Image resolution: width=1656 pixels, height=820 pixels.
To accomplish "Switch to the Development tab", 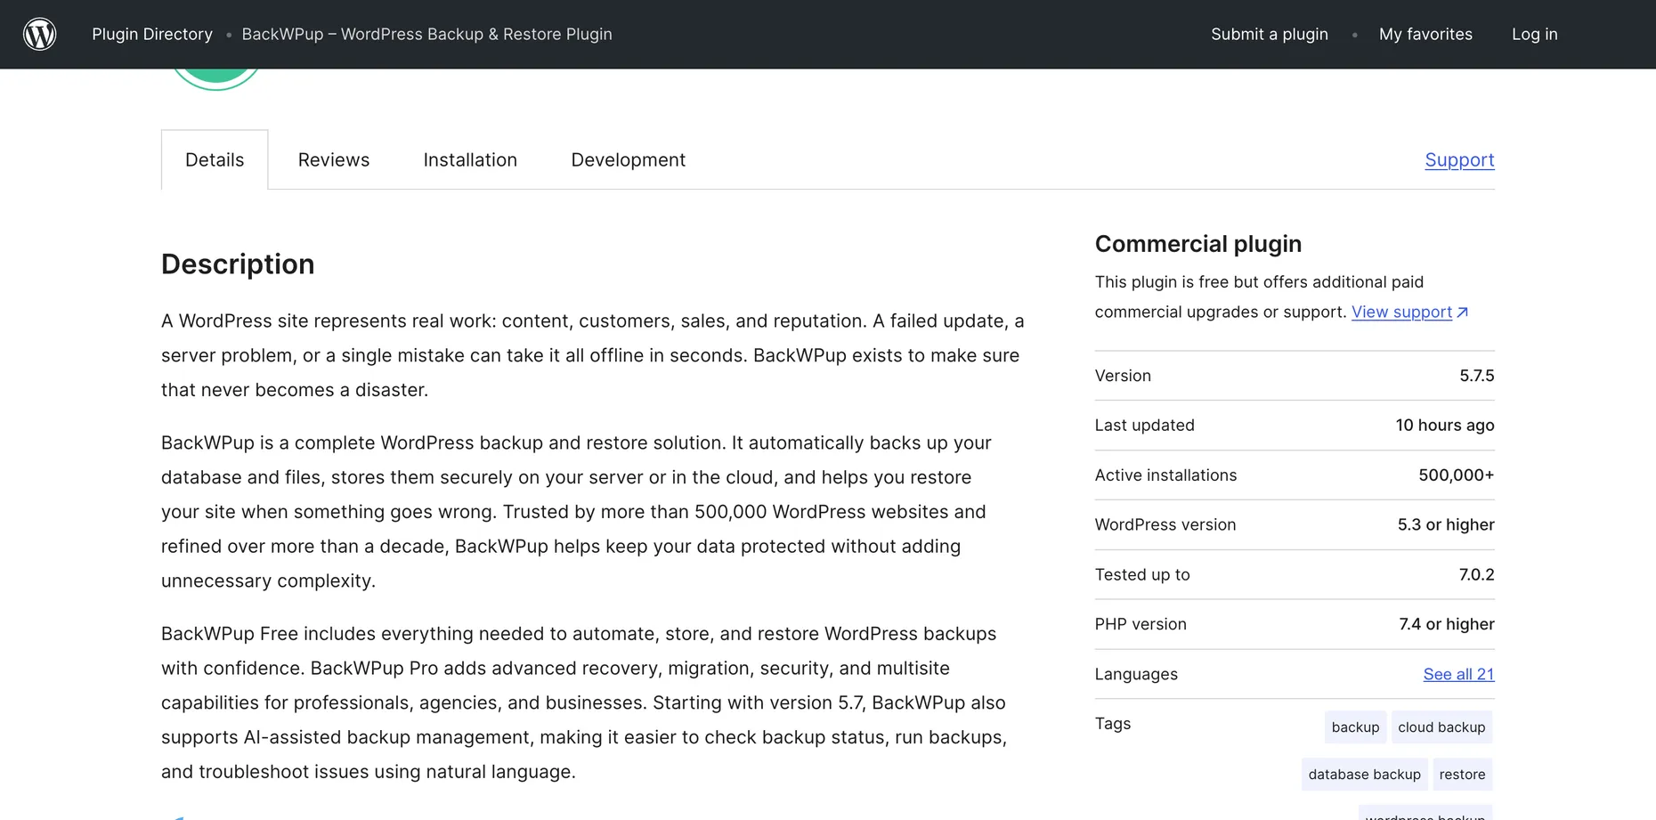I will [628, 160].
